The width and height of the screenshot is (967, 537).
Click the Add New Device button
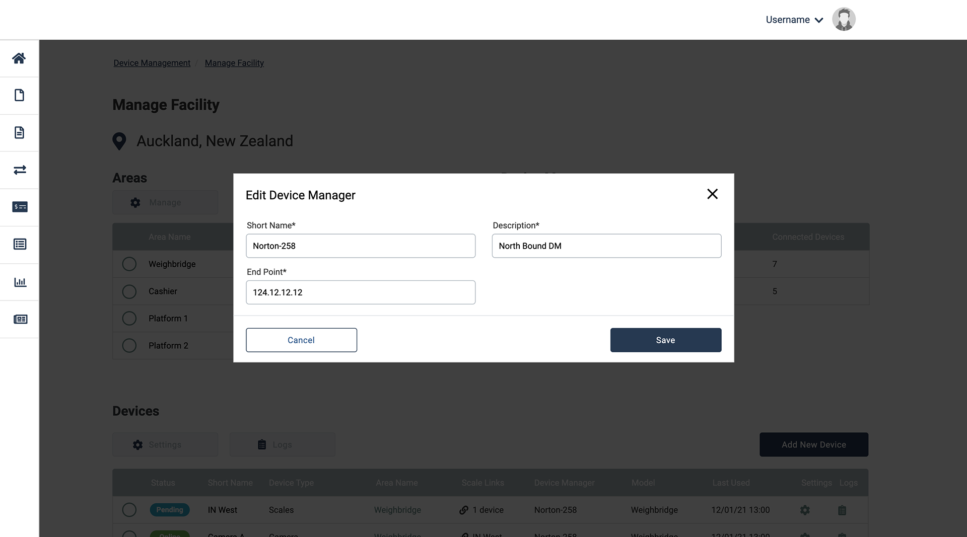point(814,444)
